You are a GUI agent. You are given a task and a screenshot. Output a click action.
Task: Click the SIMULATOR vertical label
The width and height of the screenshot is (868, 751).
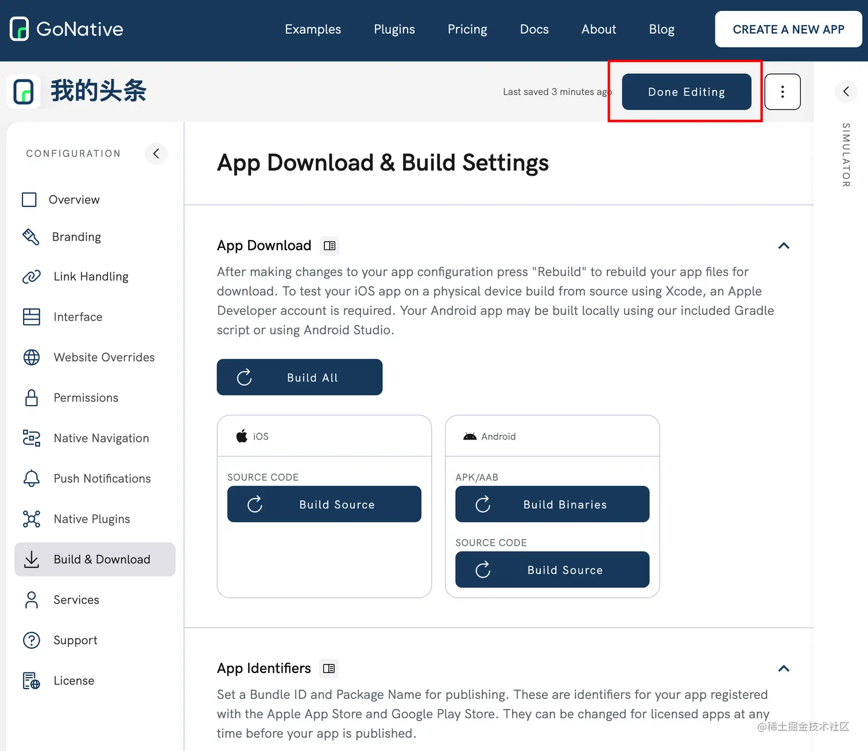pos(846,155)
